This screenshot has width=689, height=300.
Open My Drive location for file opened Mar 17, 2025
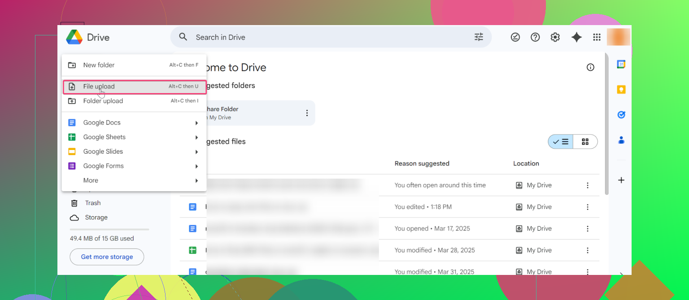point(534,228)
